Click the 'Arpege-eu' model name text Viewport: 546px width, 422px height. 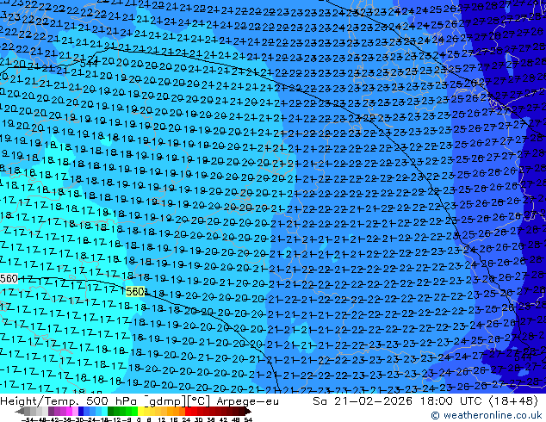pyautogui.click(x=247, y=401)
